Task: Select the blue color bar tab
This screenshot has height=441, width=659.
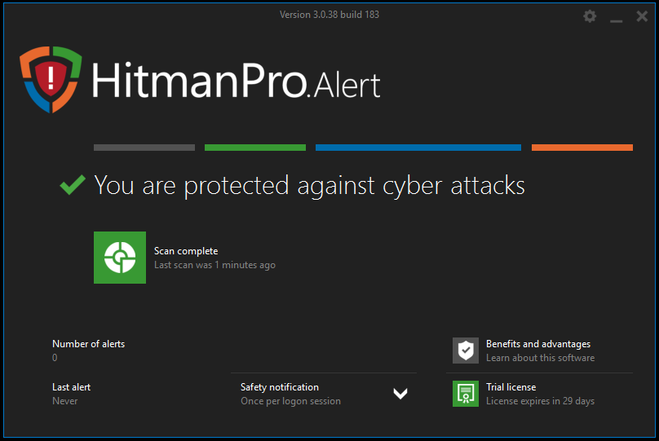Action: pyautogui.click(x=418, y=148)
